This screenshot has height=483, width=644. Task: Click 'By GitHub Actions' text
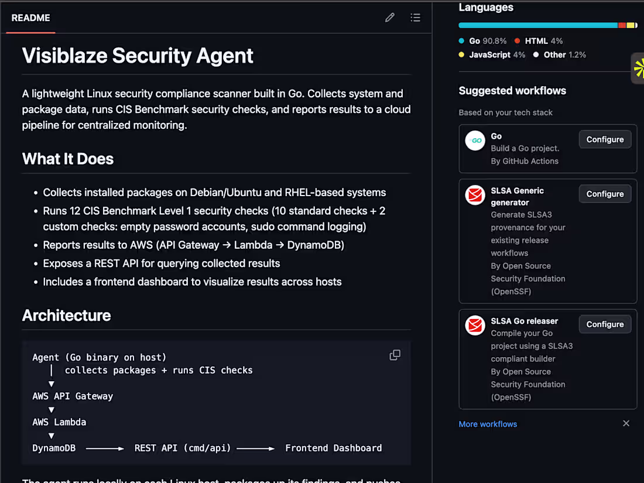pyautogui.click(x=525, y=161)
